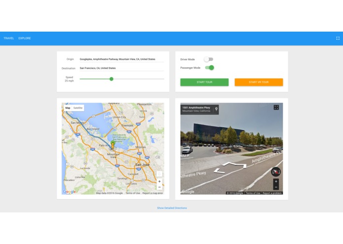Open the map's Terms of Use link
Screen dimensions: 343x244
tap(133, 193)
